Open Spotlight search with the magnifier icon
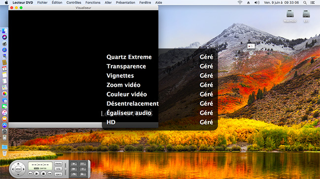320x179 pixels. pos(305,2)
